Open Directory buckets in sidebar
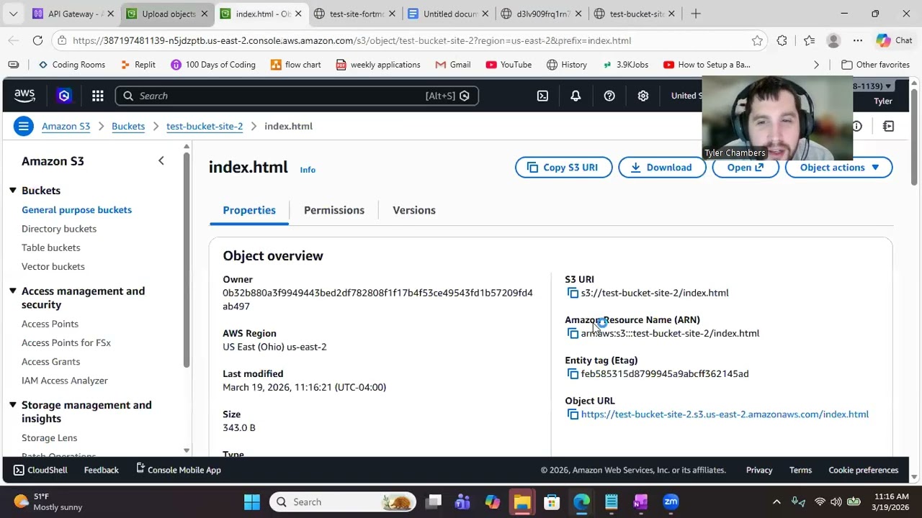 (59, 229)
